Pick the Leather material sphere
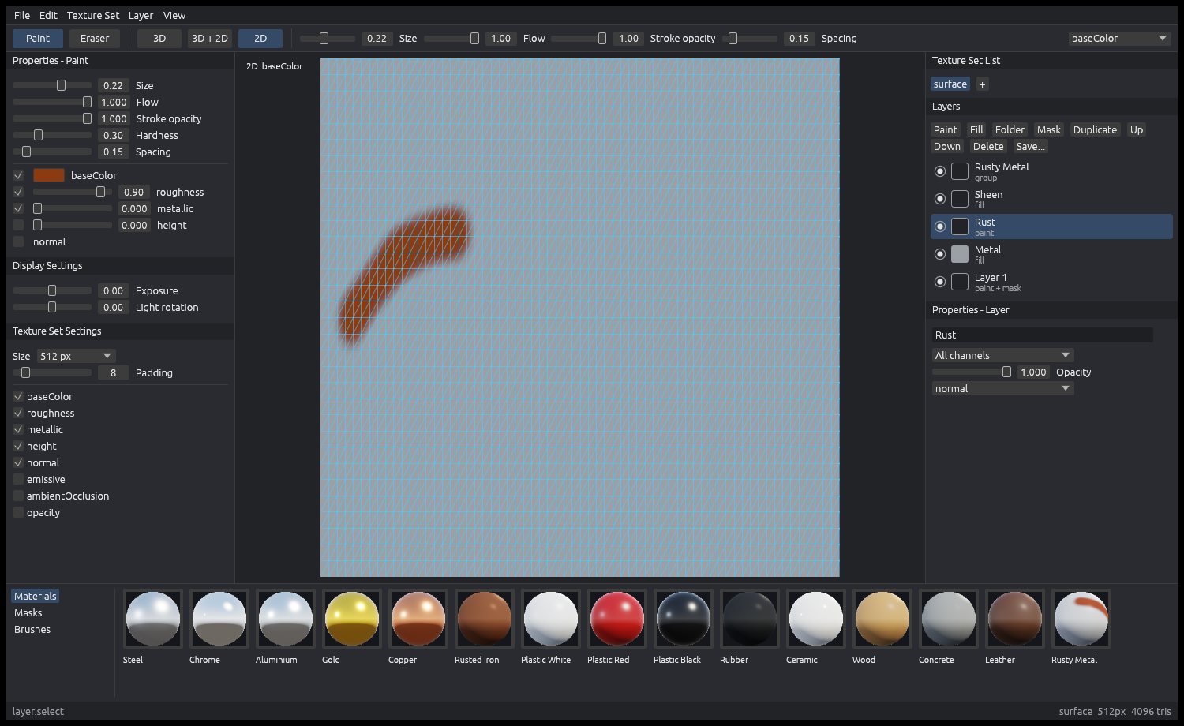The width and height of the screenshot is (1184, 726). tap(1015, 619)
